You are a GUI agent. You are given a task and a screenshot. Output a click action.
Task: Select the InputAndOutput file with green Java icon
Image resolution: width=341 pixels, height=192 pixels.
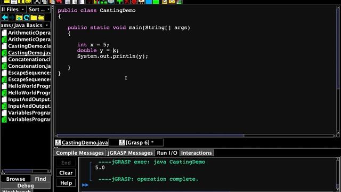[x=26, y=106]
